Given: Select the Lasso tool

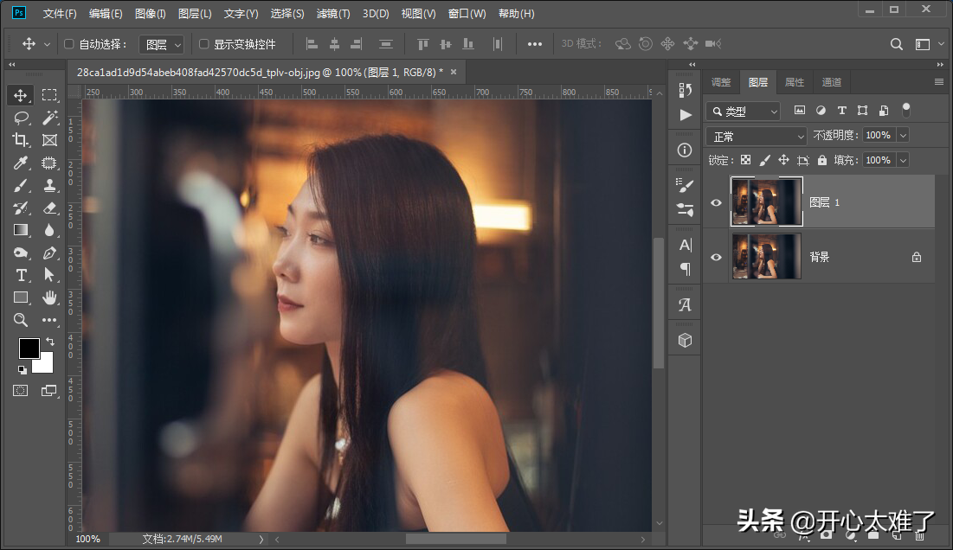Looking at the screenshot, I should 21,118.
